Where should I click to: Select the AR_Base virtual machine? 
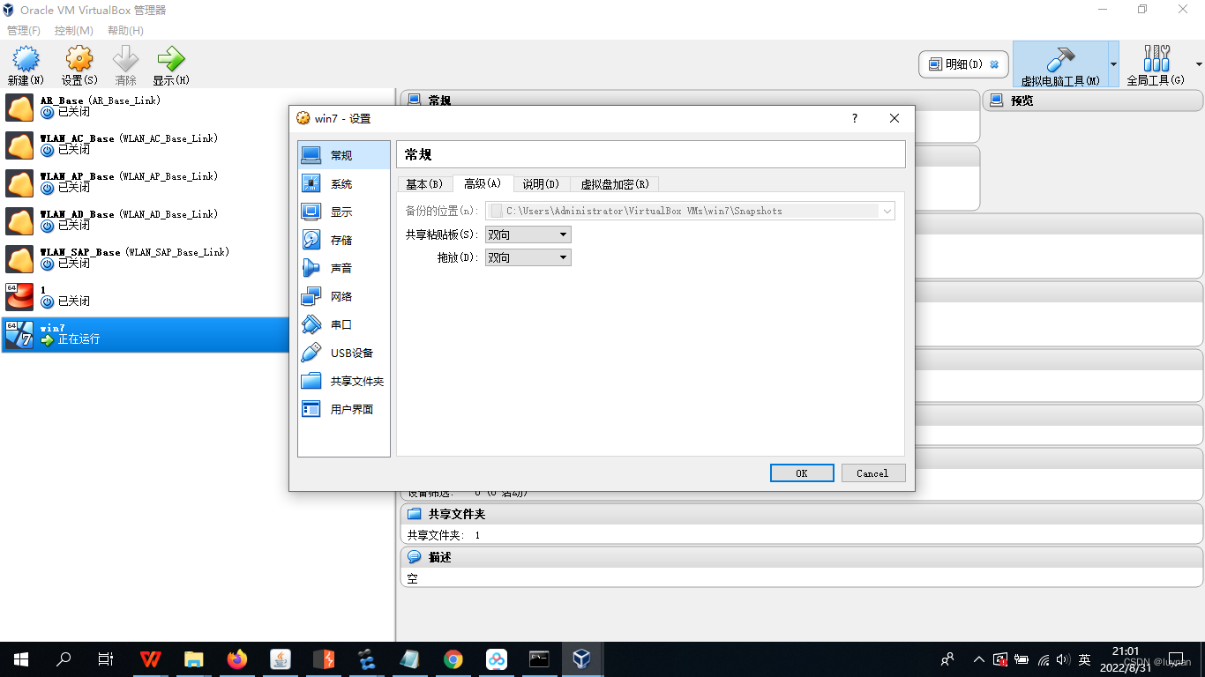[x=198, y=107]
